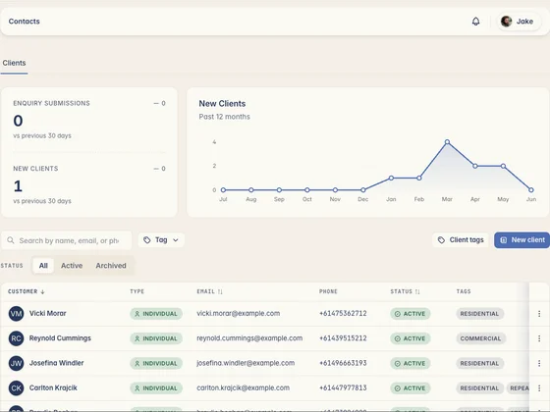
Task: Click the Feb data point on chart
Action: [418, 178]
